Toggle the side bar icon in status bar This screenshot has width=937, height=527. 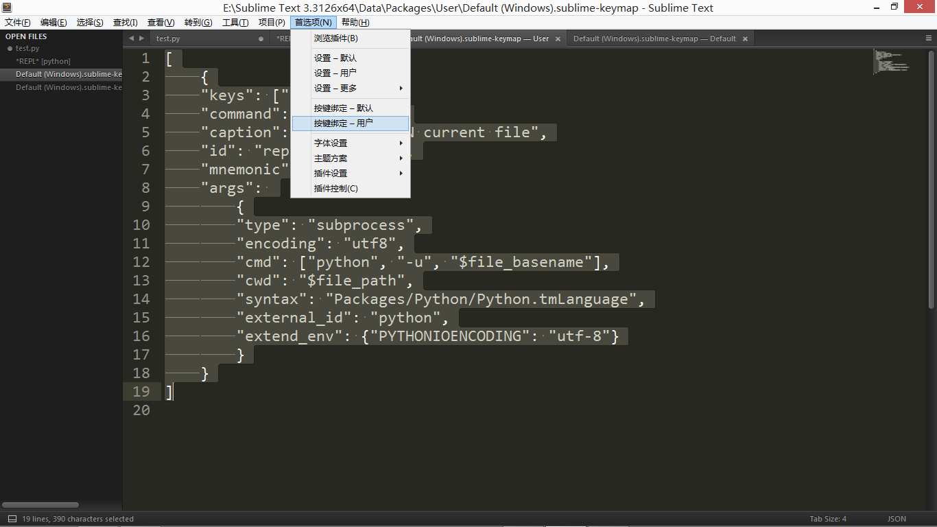pyautogui.click(x=12, y=519)
